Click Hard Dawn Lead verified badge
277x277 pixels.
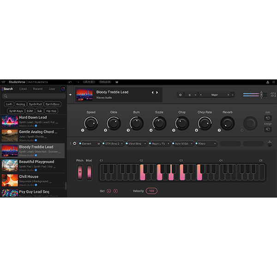click(x=36, y=126)
